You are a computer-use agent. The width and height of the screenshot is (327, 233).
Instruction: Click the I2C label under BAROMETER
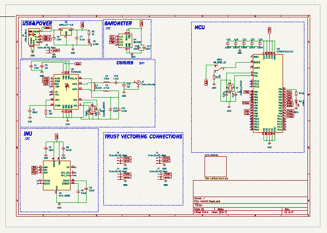[x=108, y=28]
